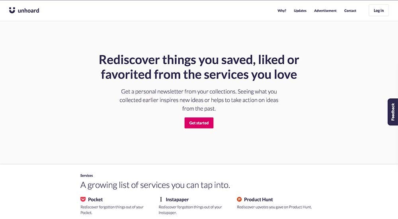Click the Product Hunt upvotes description text
Screen dimensions: 398x219
click(274, 207)
